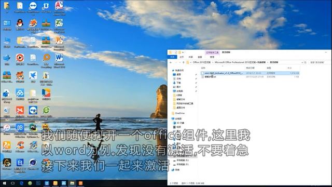Image resolution: width=332 pixels, height=187 pixels.
Task: Expand the address bar history dropdown
Action: [x=302, y=62]
